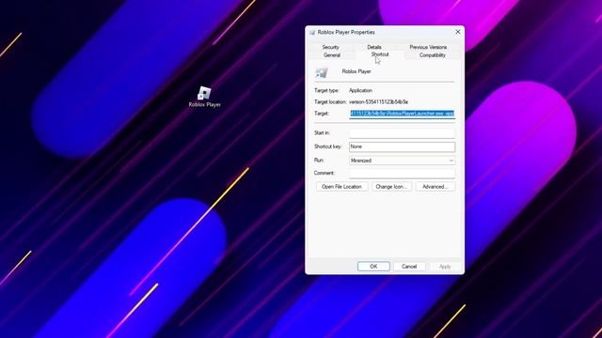
Task: Click the Start in text field
Action: [x=402, y=133]
